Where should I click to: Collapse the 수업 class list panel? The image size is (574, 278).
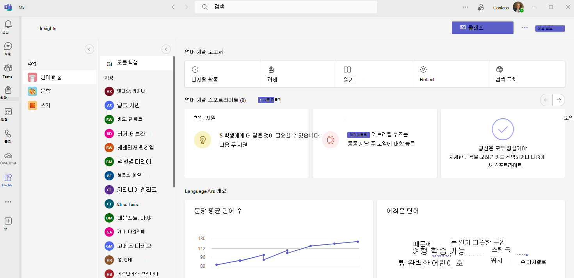click(89, 49)
